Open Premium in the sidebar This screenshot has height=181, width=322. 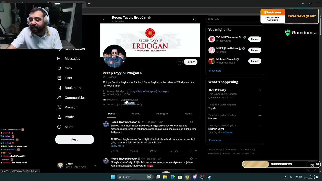(x=68, y=107)
